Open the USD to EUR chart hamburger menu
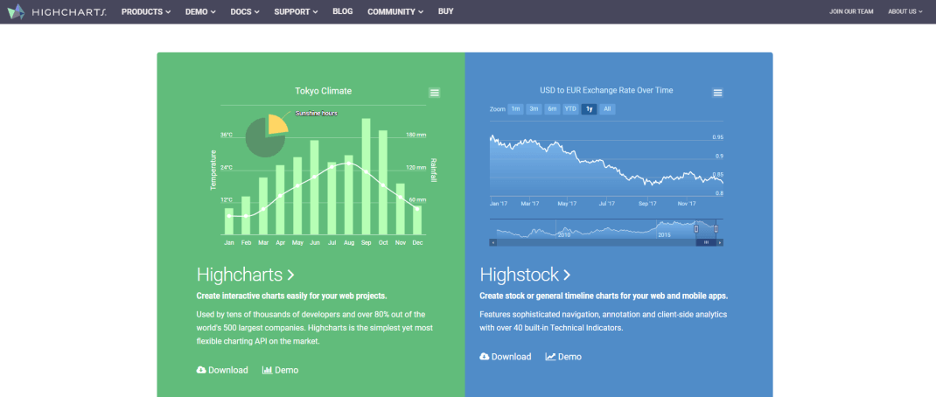This screenshot has width=936, height=397. [x=718, y=93]
